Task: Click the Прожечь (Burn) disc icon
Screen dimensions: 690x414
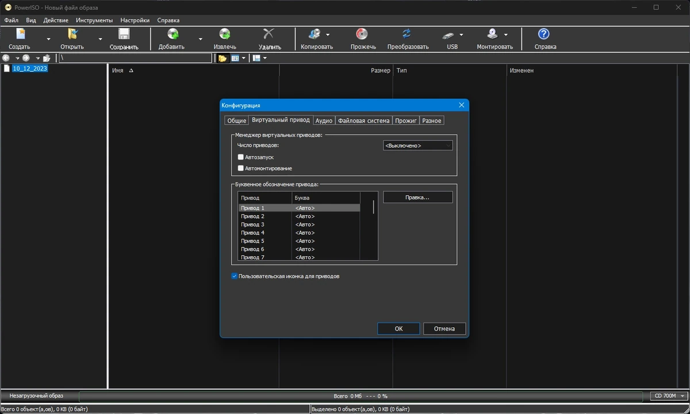Action: point(362,34)
